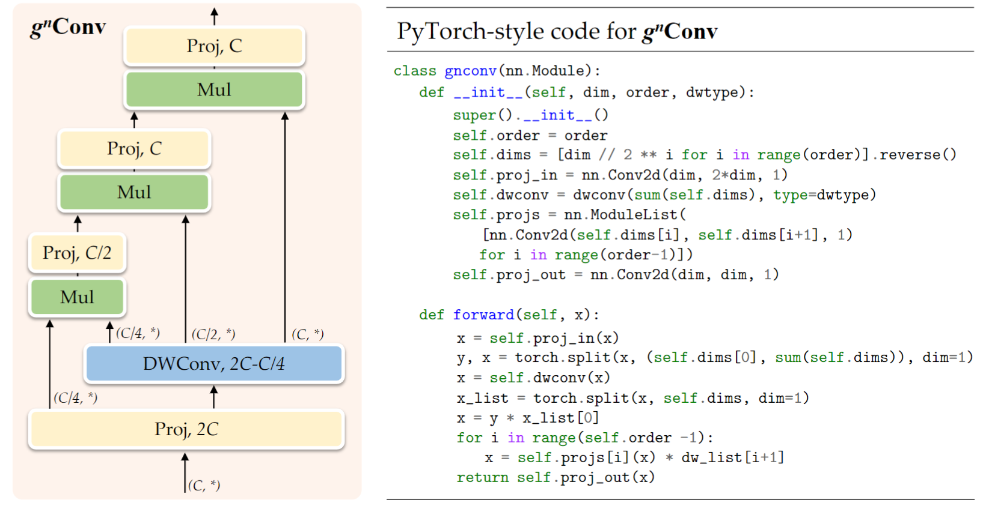Click the "self.proj_in = nn.Conv2d(dim, 2*dim, 1)" line
Image resolution: width=992 pixels, height=512 pixels.
pos(620,175)
